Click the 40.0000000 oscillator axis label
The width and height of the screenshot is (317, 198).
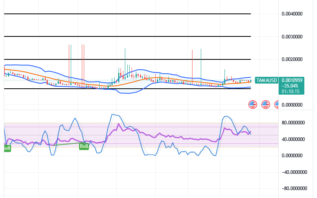tap(293, 139)
